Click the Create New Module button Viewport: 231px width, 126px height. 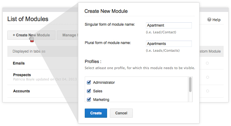click(31, 35)
